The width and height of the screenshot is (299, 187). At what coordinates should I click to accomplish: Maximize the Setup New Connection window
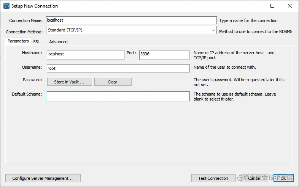coord(272,6)
